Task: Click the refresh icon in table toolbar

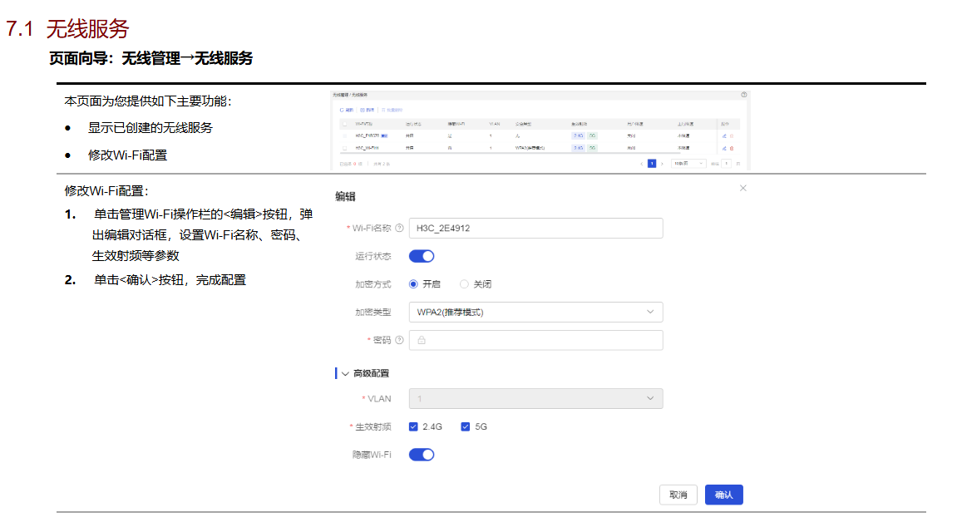Action: 342,110
